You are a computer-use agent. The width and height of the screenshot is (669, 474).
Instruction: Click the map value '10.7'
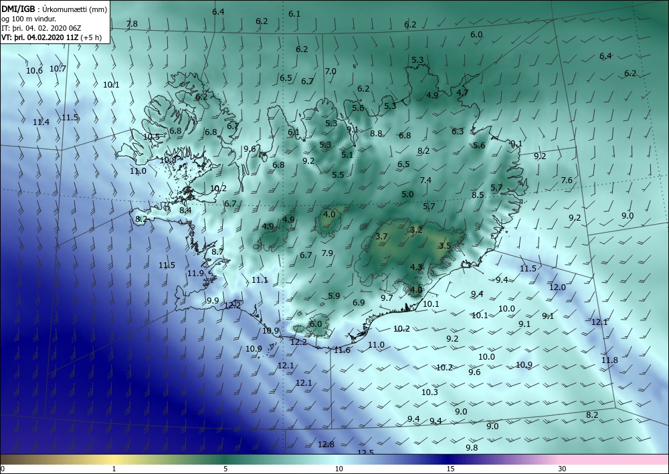58,69
